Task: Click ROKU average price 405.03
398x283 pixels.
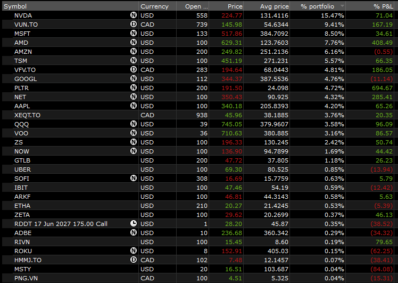Action: pyautogui.click(x=278, y=251)
